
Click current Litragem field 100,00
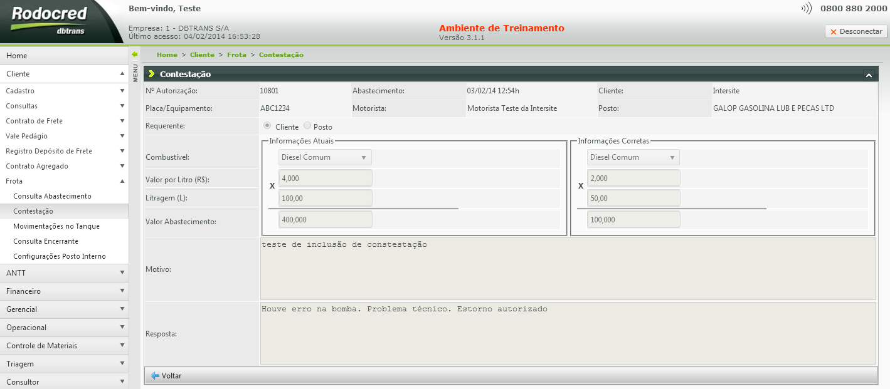(326, 199)
